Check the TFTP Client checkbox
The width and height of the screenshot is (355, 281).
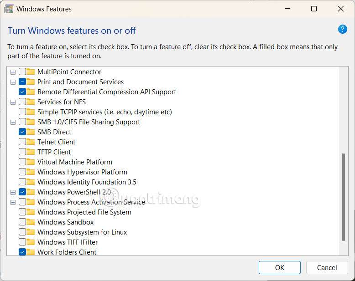[x=22, y=152]
